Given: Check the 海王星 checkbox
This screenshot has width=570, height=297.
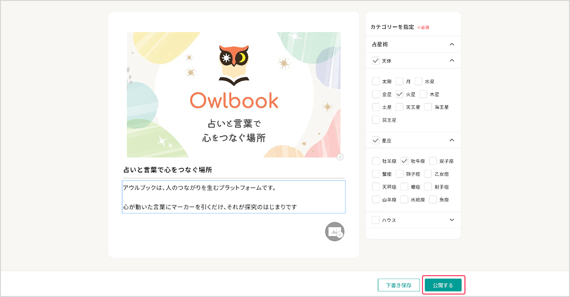Looking at the screenshot, I should (428, 107).
